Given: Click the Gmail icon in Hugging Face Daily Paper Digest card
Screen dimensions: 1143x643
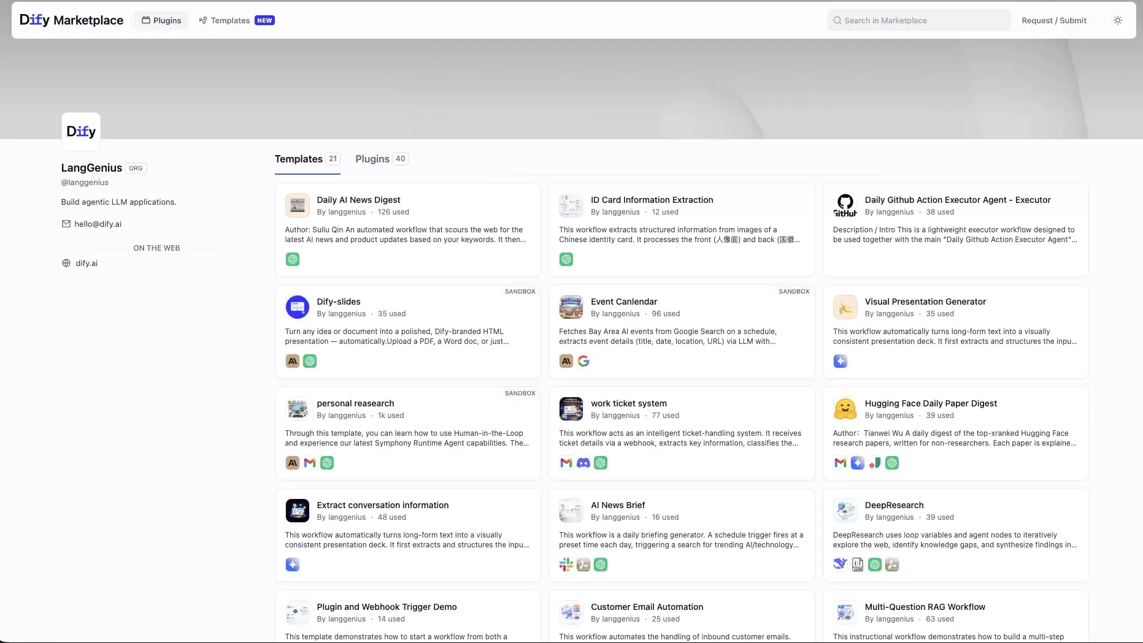Looking at the screenshot, I should click(x=841, y=463).
